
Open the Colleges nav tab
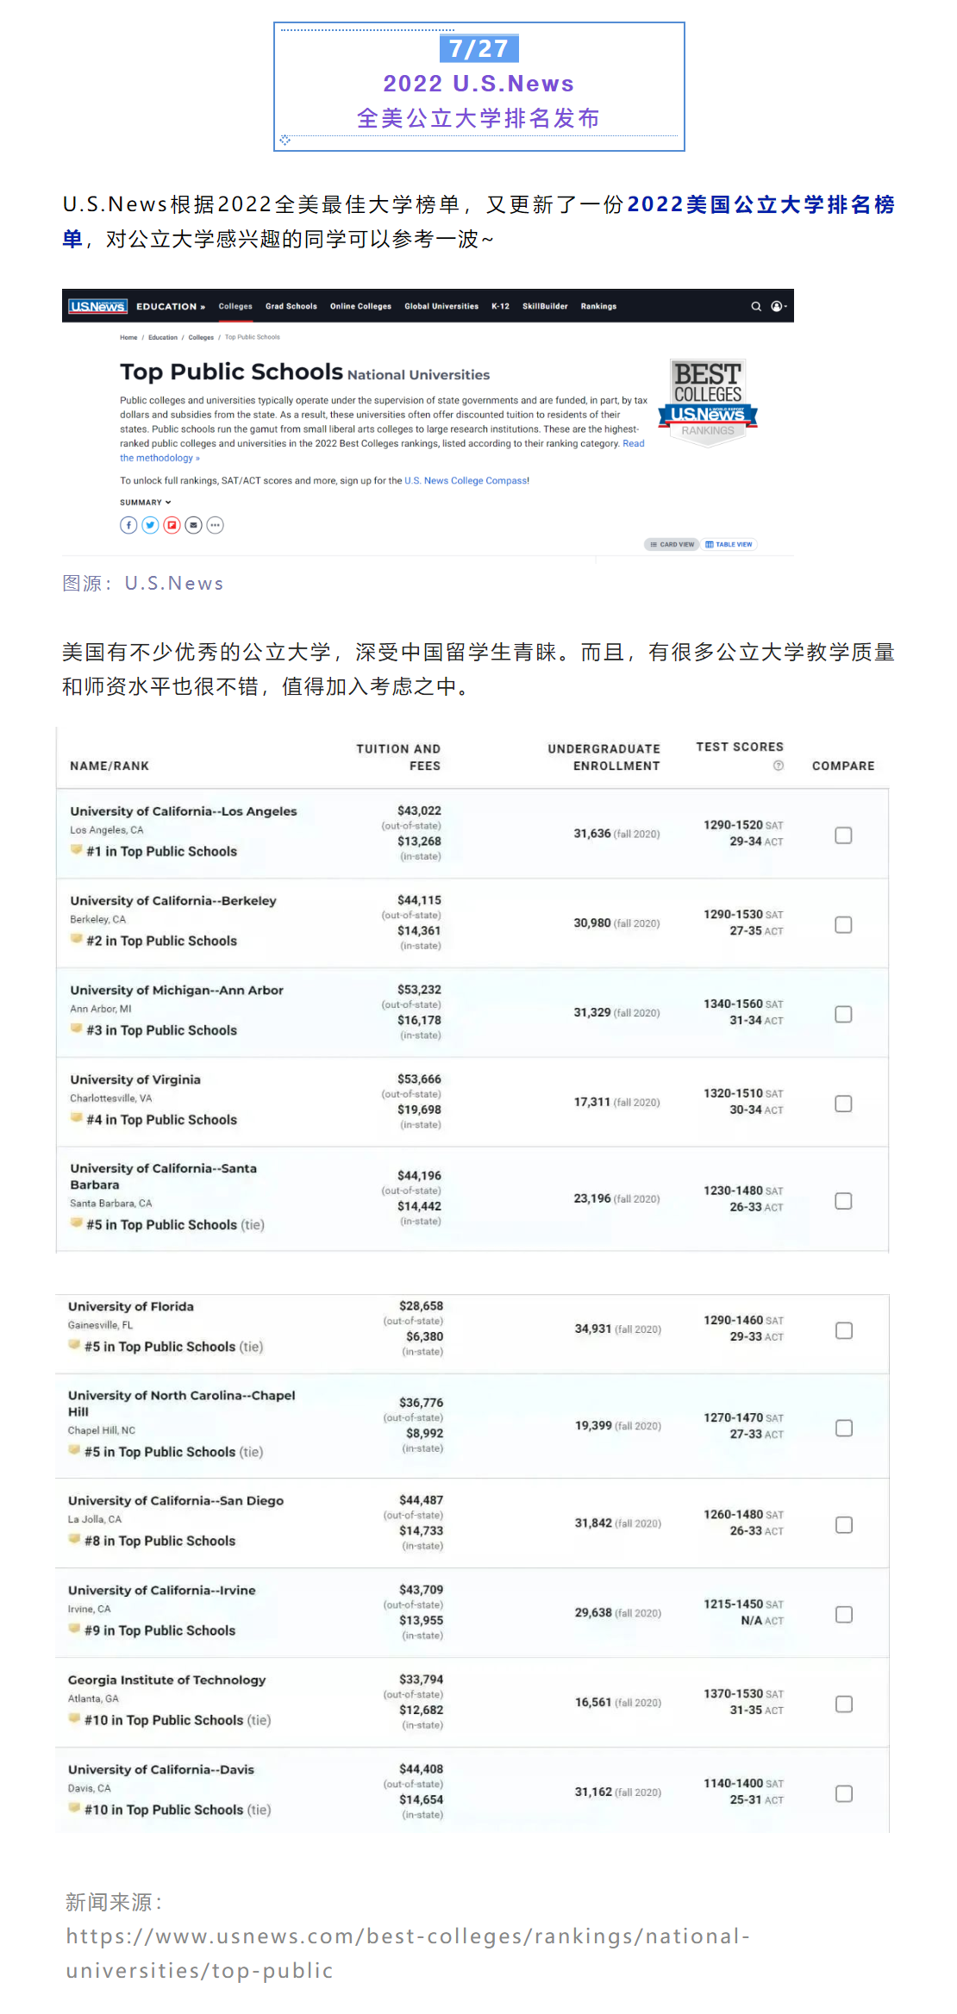coord(235,306)
